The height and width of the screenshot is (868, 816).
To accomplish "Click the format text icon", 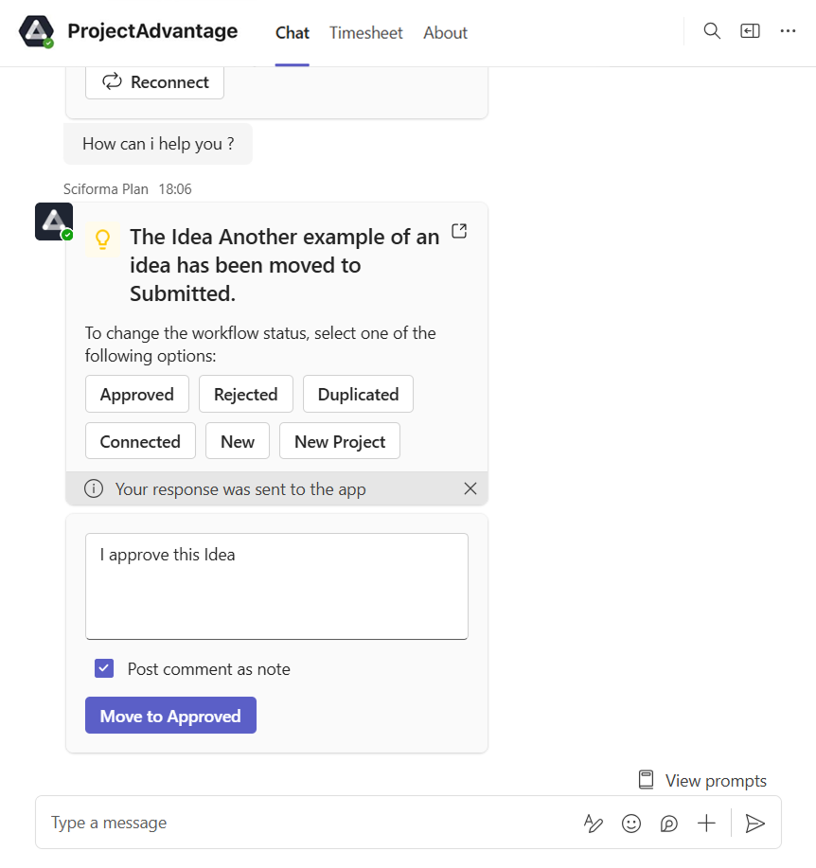I will click(594, 824).
